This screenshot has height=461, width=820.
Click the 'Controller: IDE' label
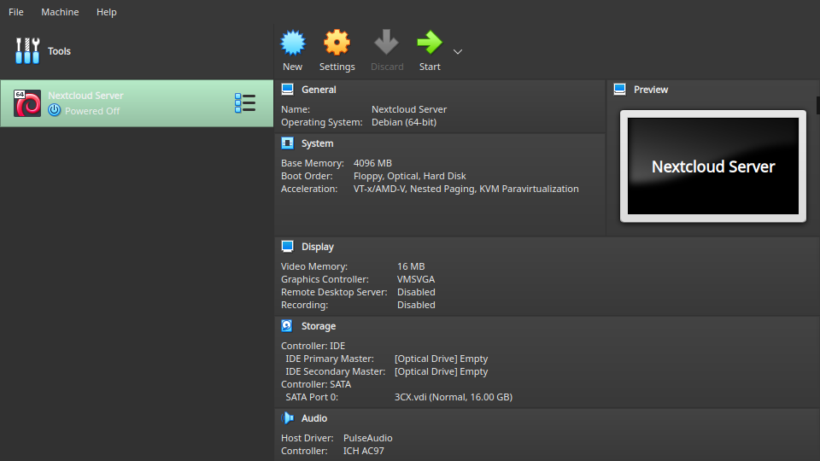pos(313,346)
